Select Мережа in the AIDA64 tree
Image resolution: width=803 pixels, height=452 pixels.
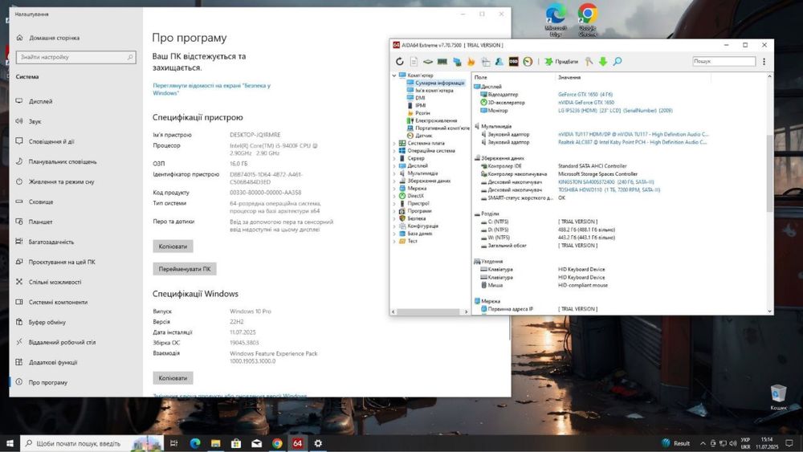(x=417, y=189)
